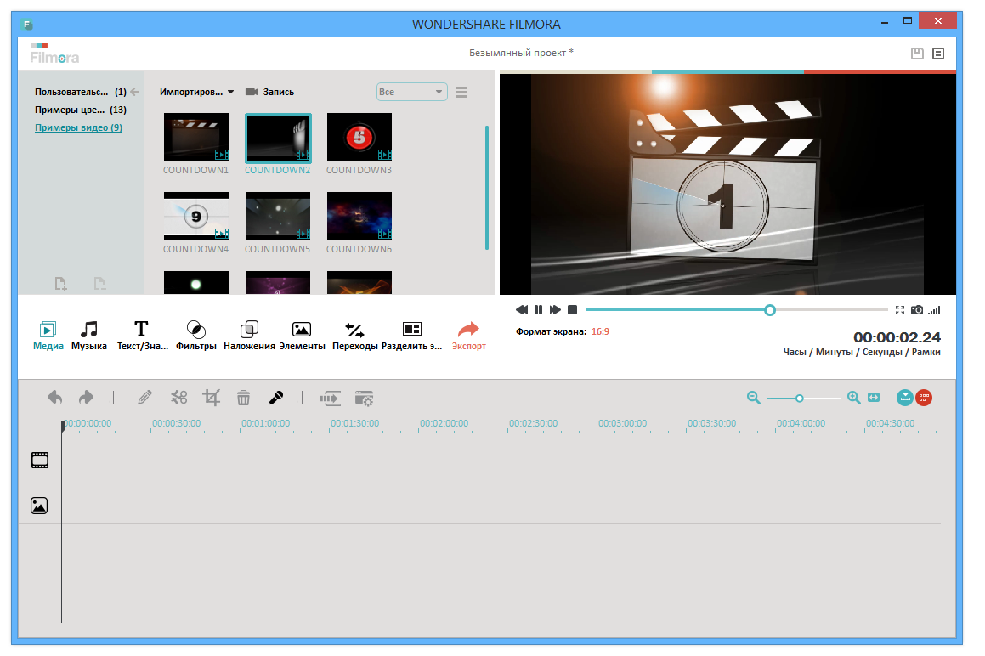
Task: Click the media library vertical scrollbar
Action: coord(487,188)
